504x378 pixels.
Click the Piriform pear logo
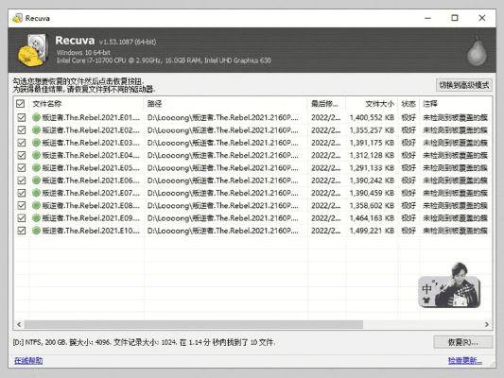tap(477, 51)
